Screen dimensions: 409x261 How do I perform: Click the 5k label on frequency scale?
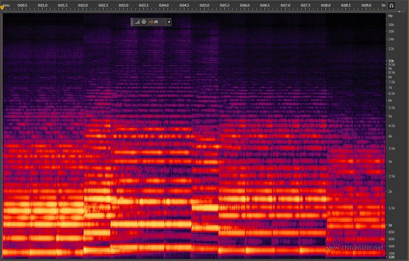(x=391, y=116)
